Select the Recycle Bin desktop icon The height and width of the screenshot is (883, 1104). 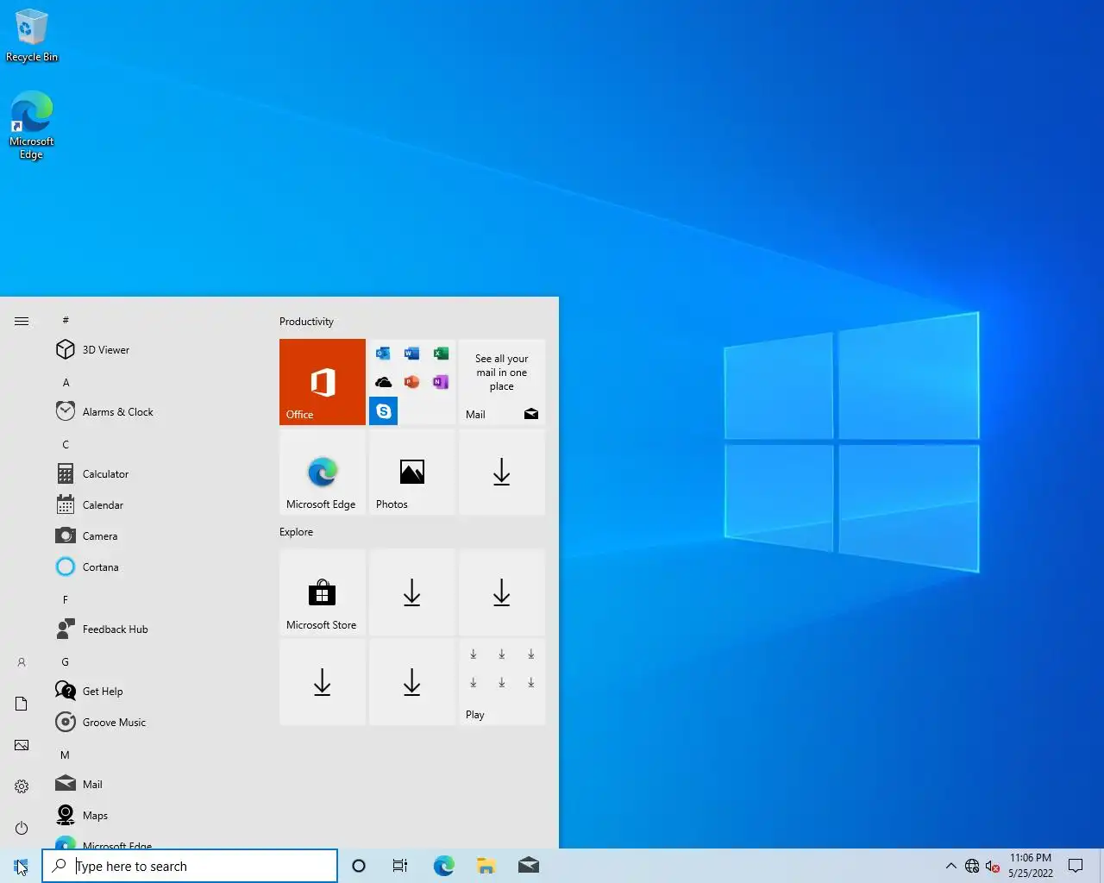click(32, 36)
